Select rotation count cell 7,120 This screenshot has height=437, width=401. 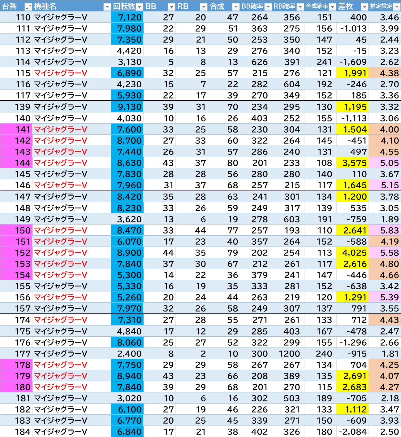pos(127,17)
